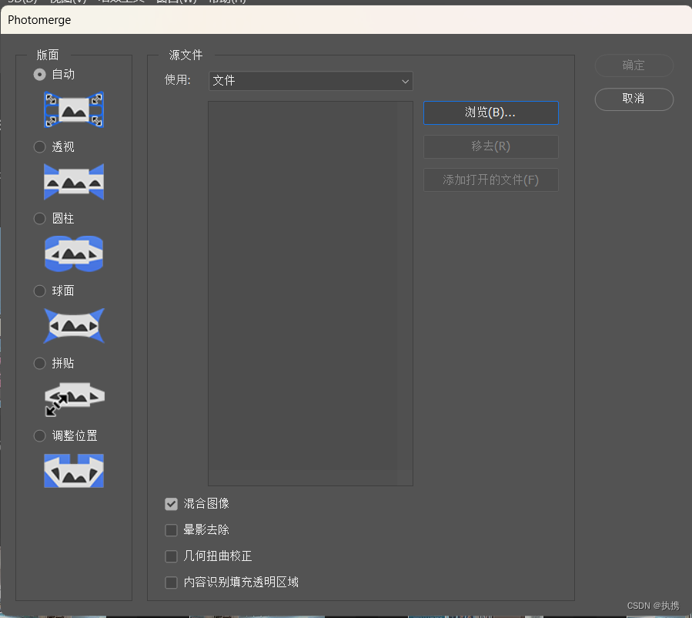Select the 拼贴 radio button

[x=40, y=363]
